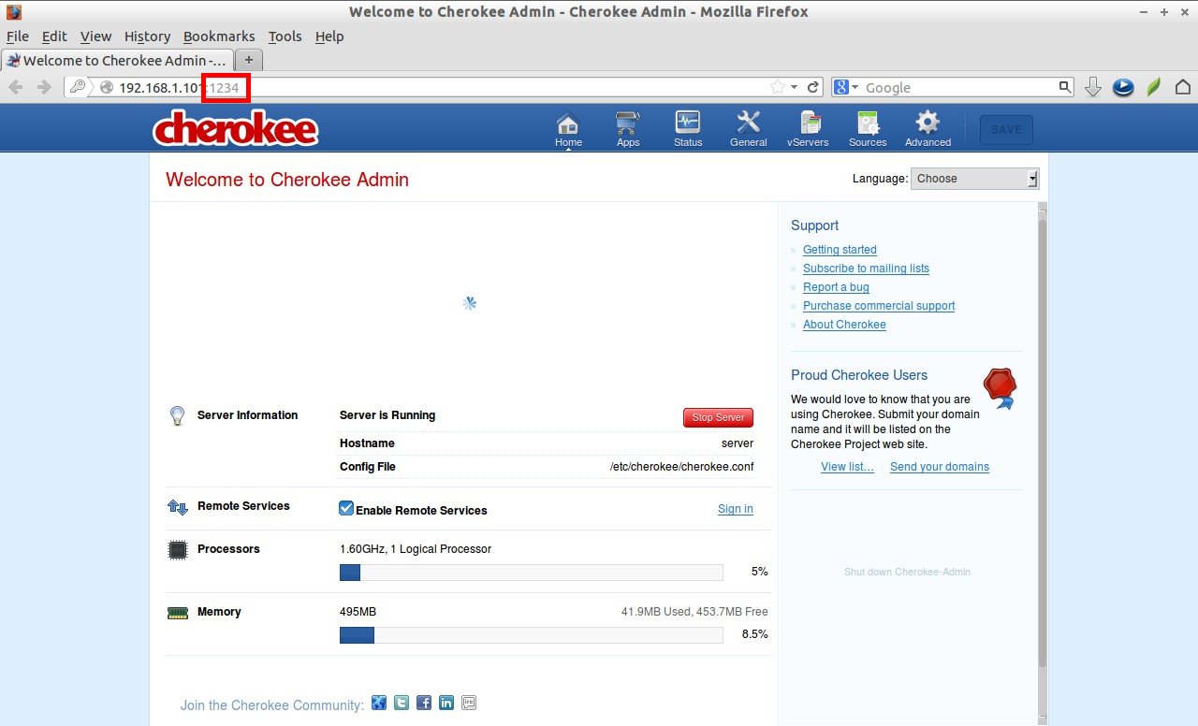Go to browser home page icon
Image resolution: width=1198 pixels, height=726 pixels.
[1183, 87]
